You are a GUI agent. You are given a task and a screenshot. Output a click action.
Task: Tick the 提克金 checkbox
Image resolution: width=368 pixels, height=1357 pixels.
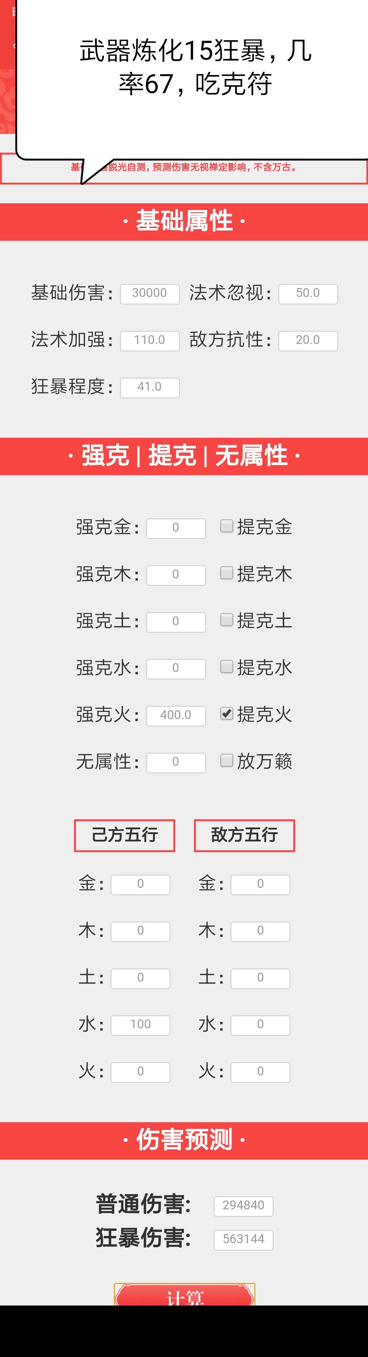coord(226,526)
